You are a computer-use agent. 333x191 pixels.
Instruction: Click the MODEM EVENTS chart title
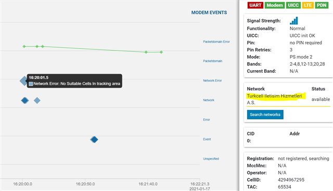pyautogui.click(x=209, y=12)
